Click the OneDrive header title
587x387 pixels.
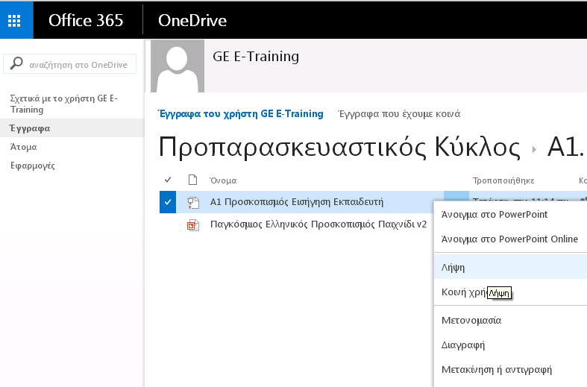coord(192,20)
